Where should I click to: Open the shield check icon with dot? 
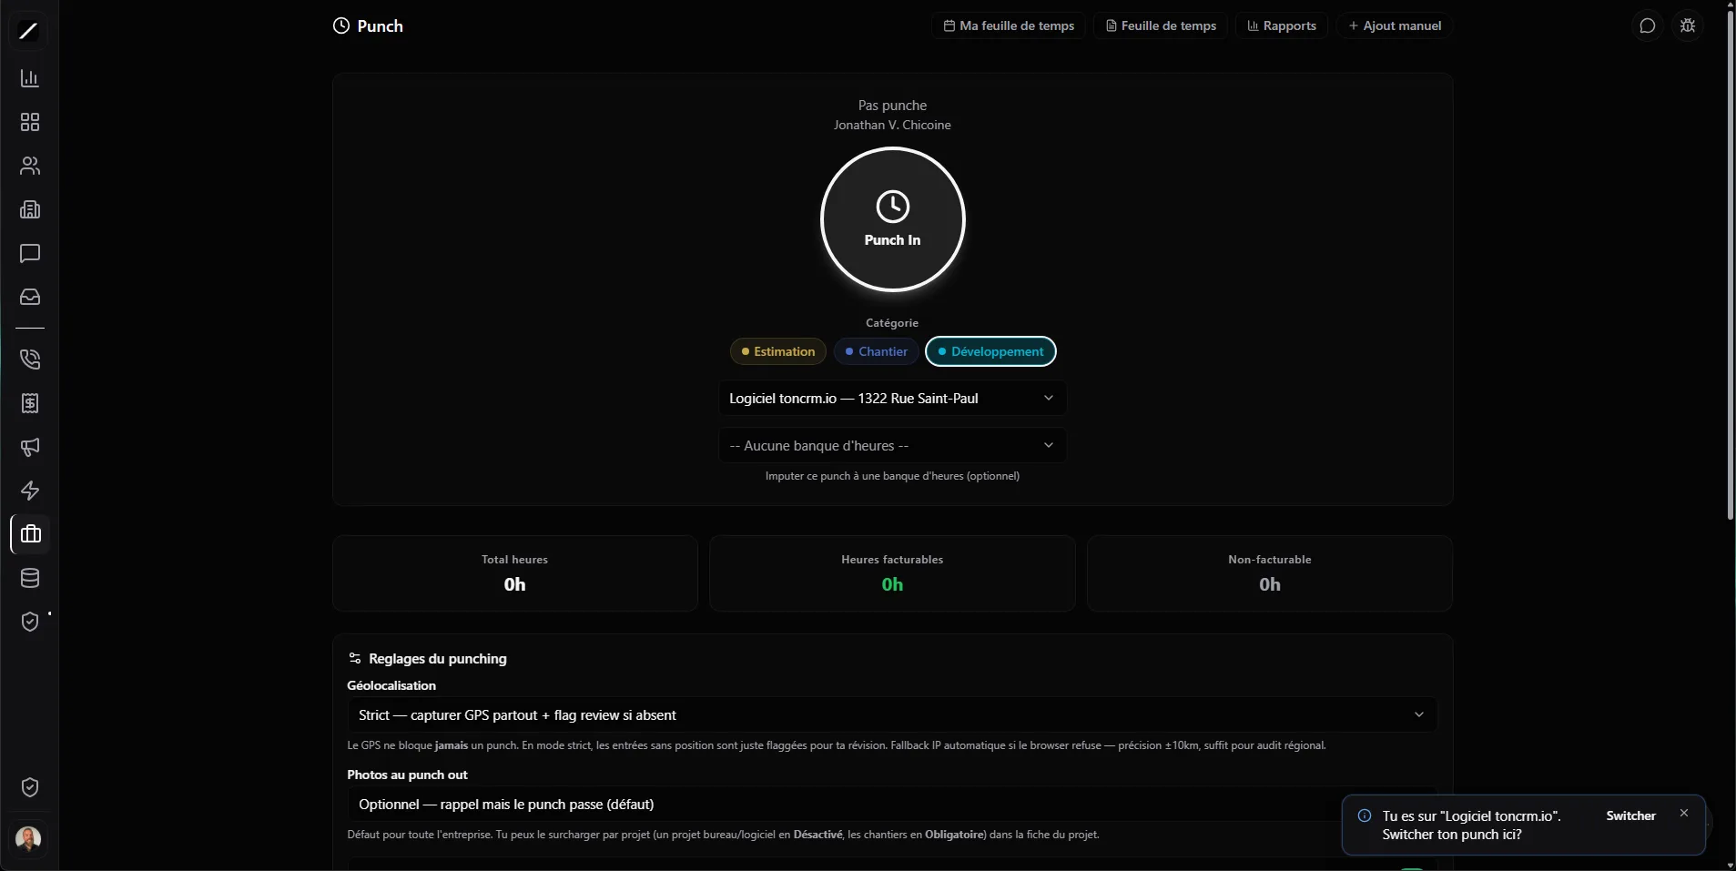click(30, 622)
